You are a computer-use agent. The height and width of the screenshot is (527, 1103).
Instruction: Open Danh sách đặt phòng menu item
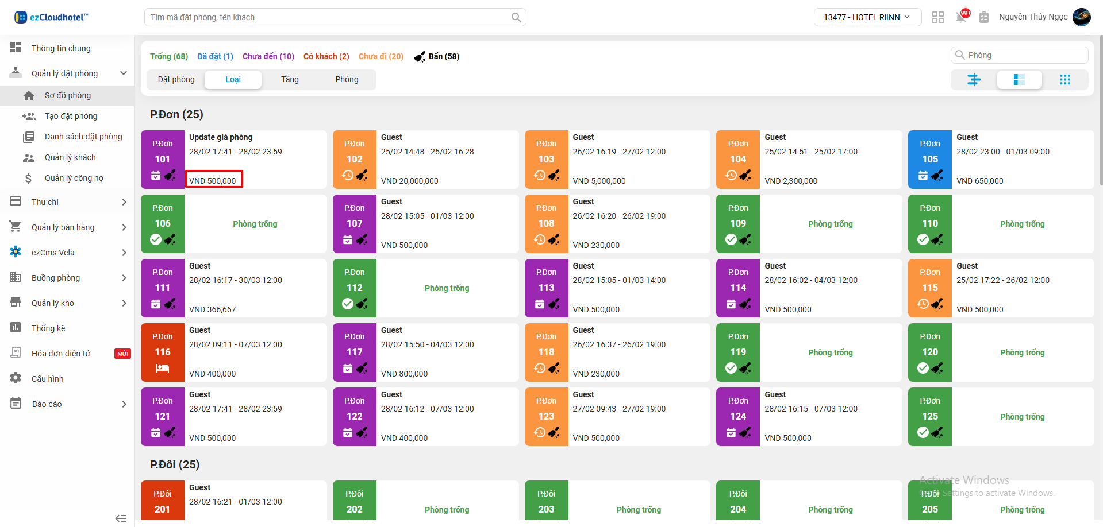[x=83, y=137]
